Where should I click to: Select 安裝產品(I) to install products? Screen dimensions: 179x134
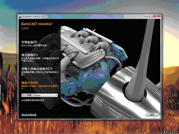(x=29, y=42)
